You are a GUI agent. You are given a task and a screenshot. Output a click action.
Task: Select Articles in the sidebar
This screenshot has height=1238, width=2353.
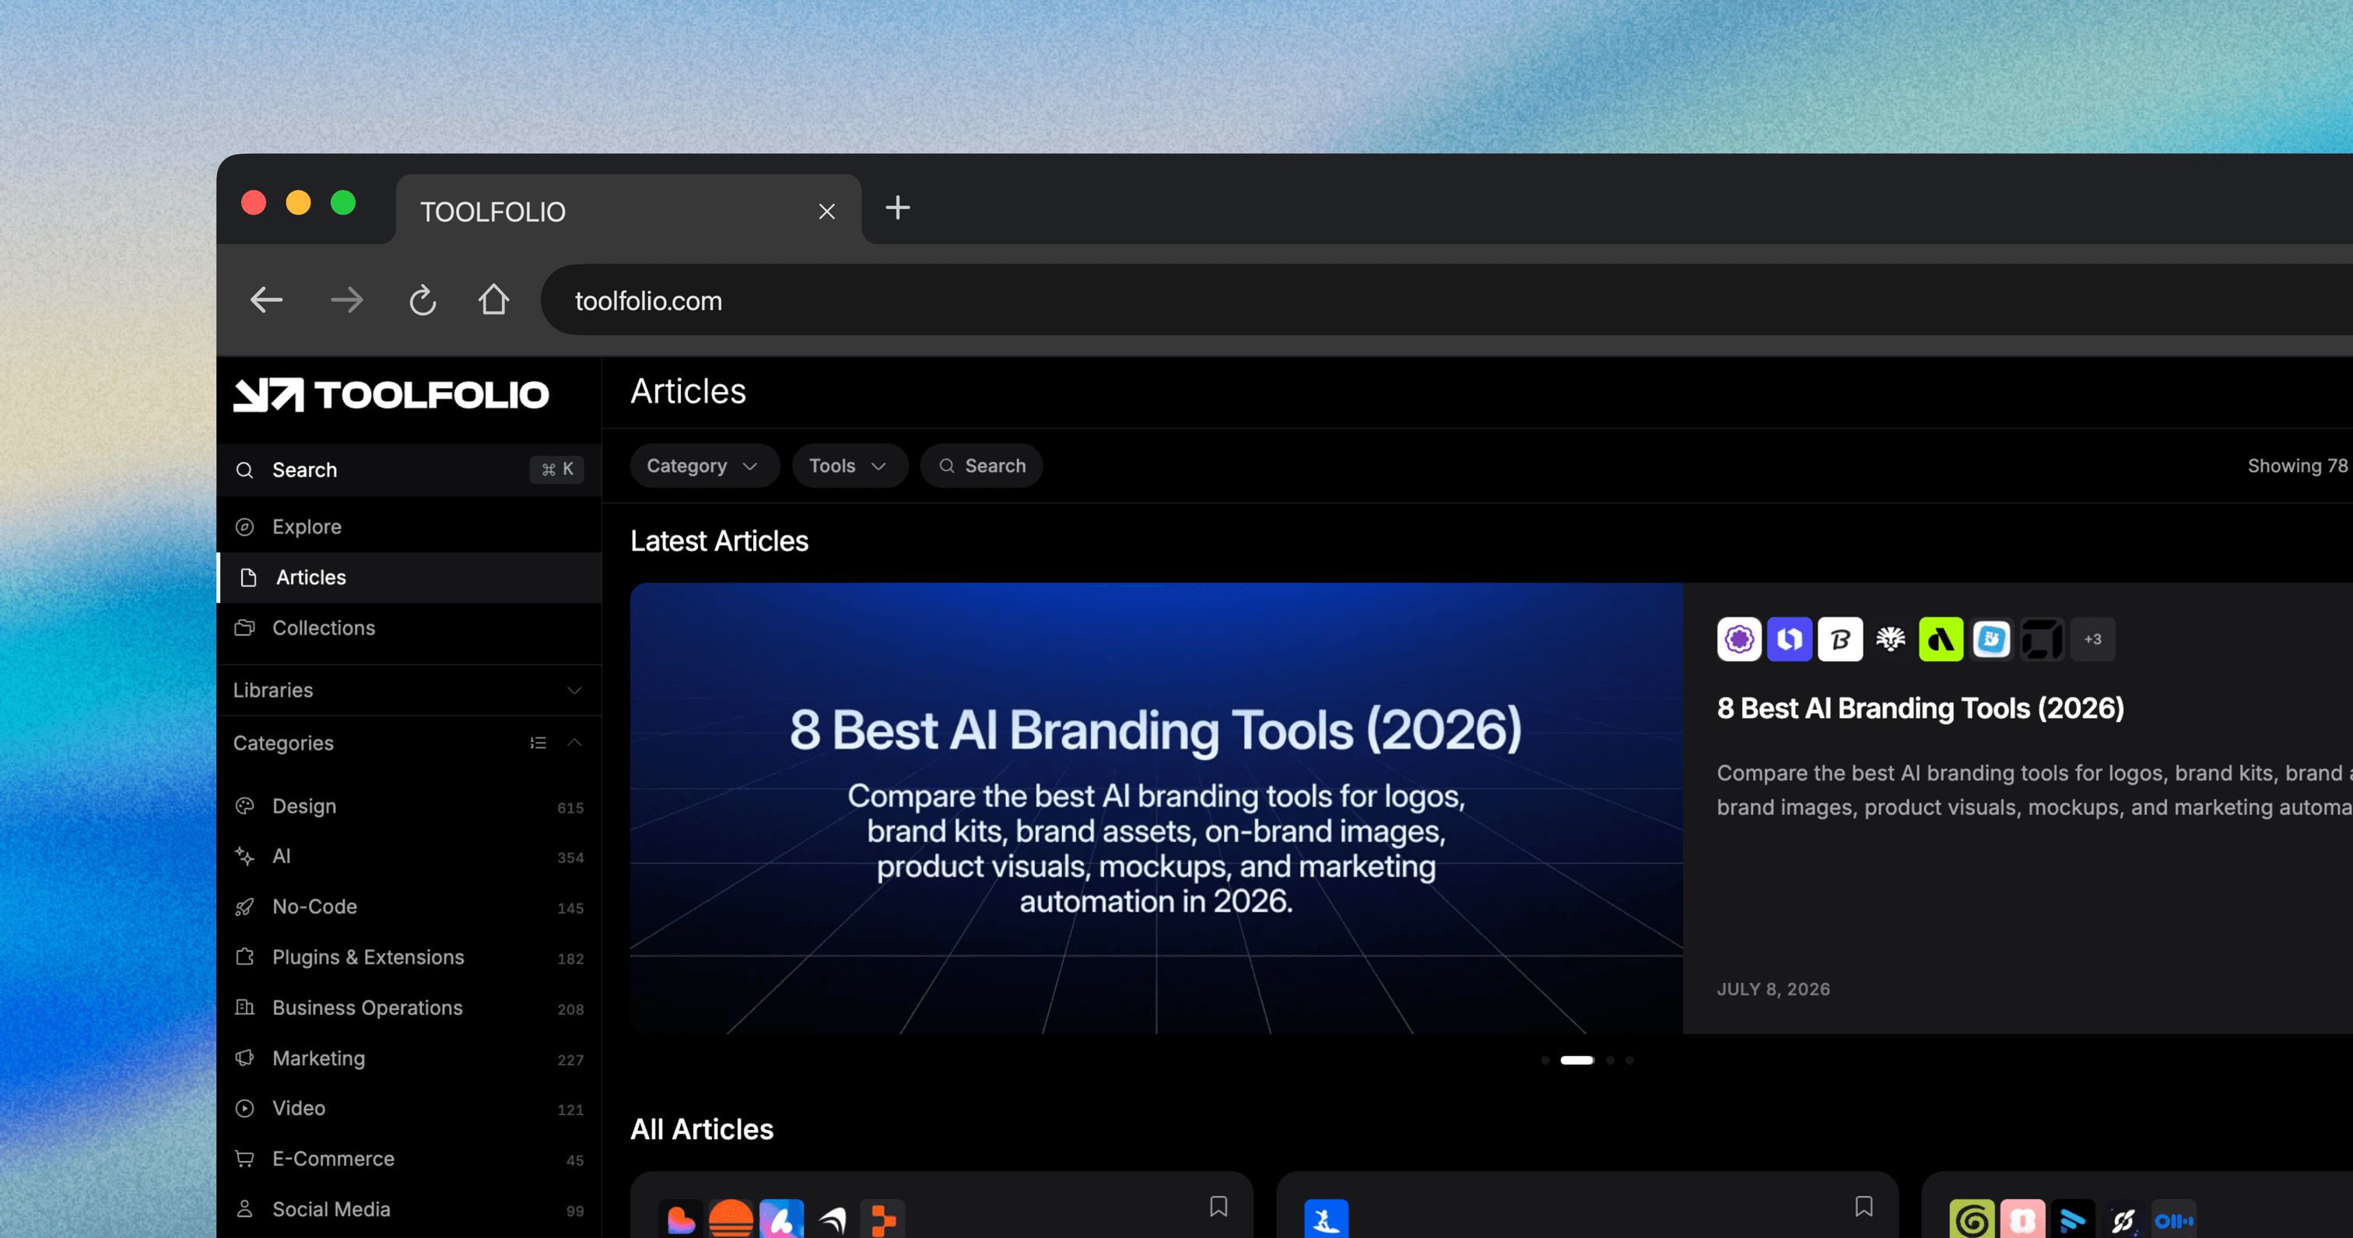coord(409,577)
